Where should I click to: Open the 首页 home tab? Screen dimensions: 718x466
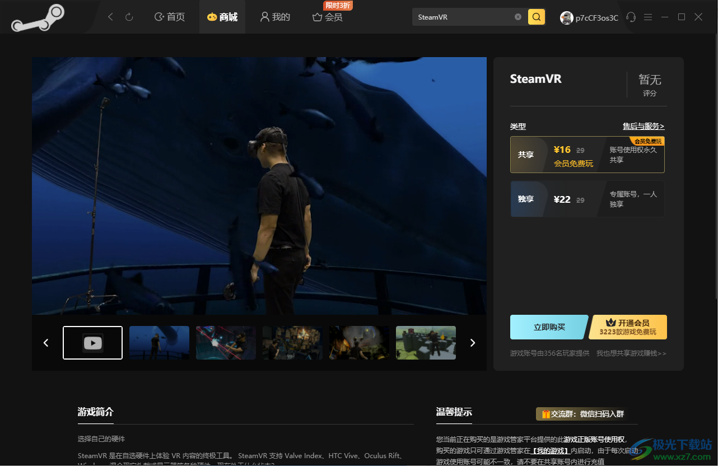tap(170, 17)
